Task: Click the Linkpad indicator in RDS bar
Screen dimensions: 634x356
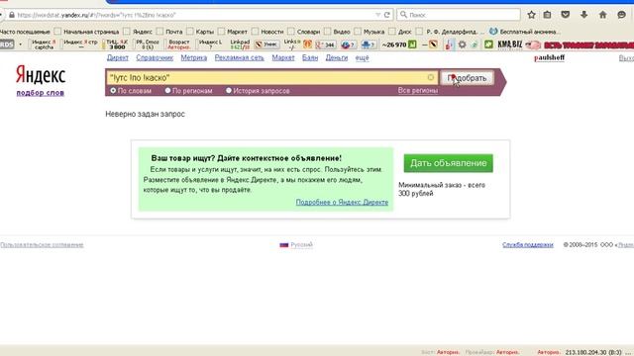Action: point(240,44)
